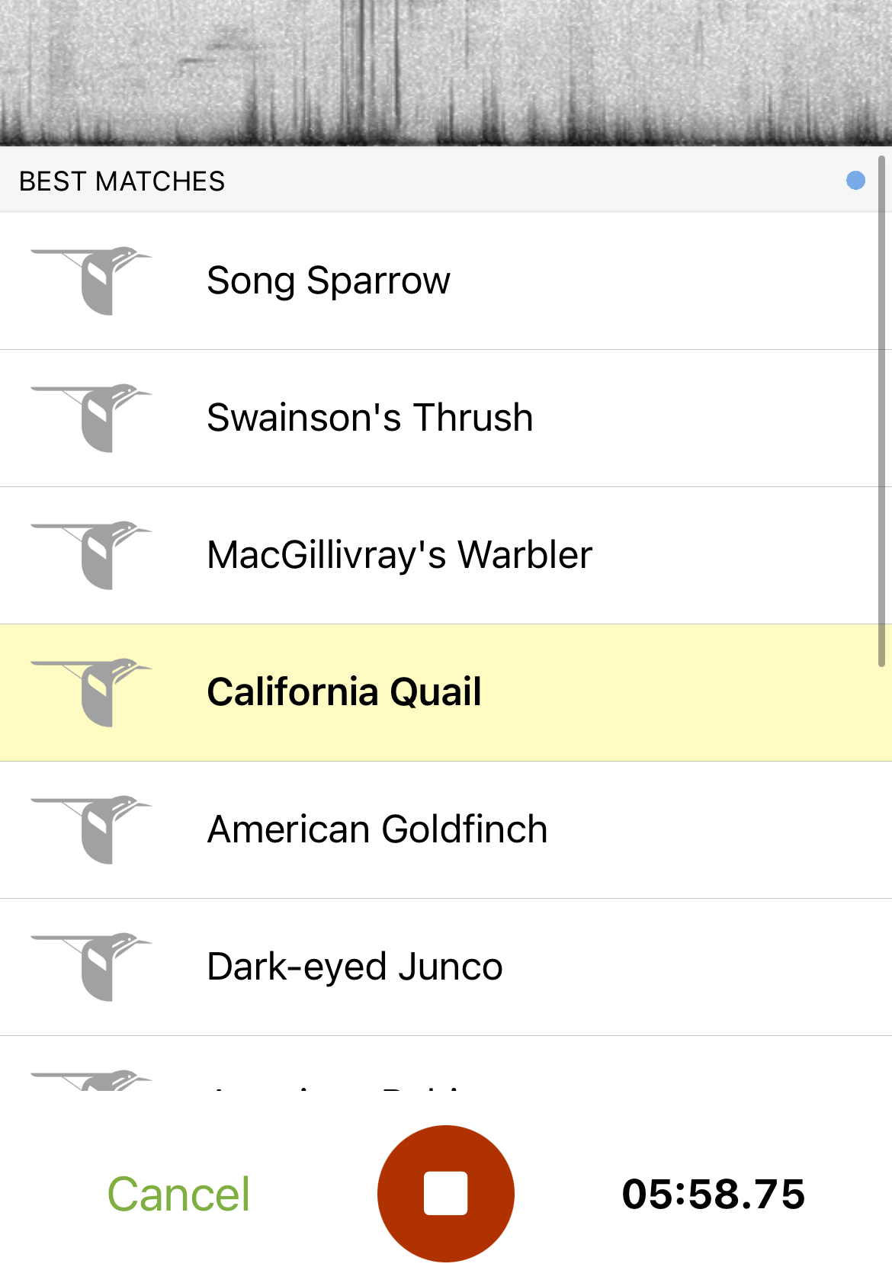Click the list scrollbar on right

[x=881, y=412]
